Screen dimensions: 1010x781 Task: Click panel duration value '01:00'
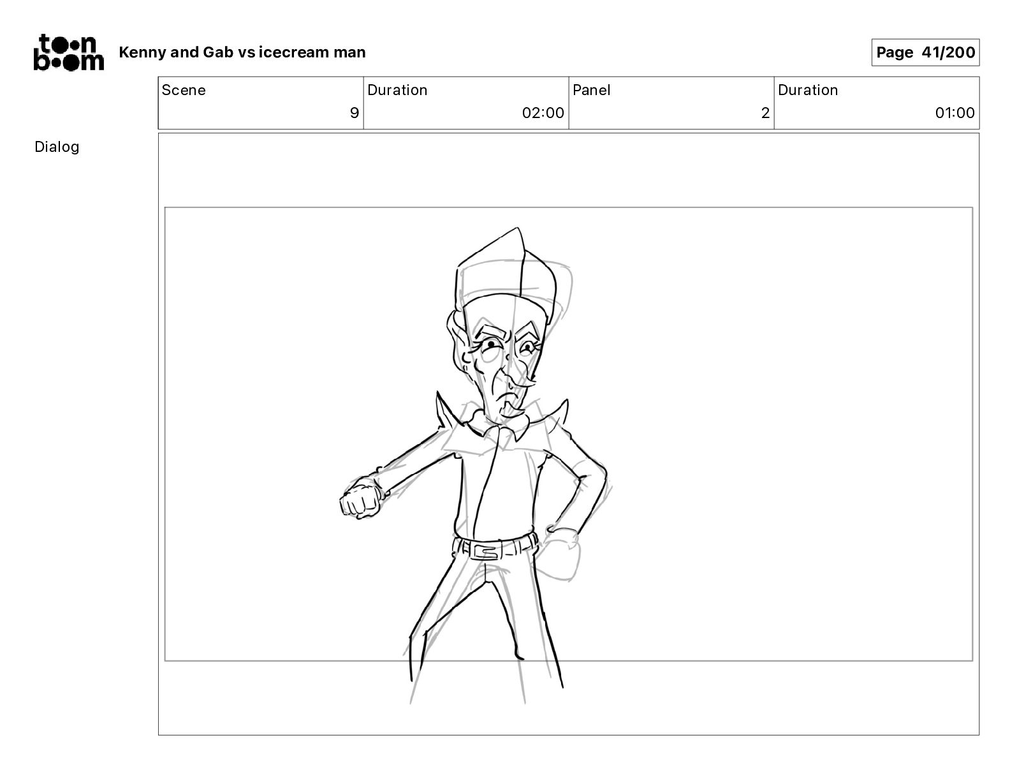click(x=955, y=113)
